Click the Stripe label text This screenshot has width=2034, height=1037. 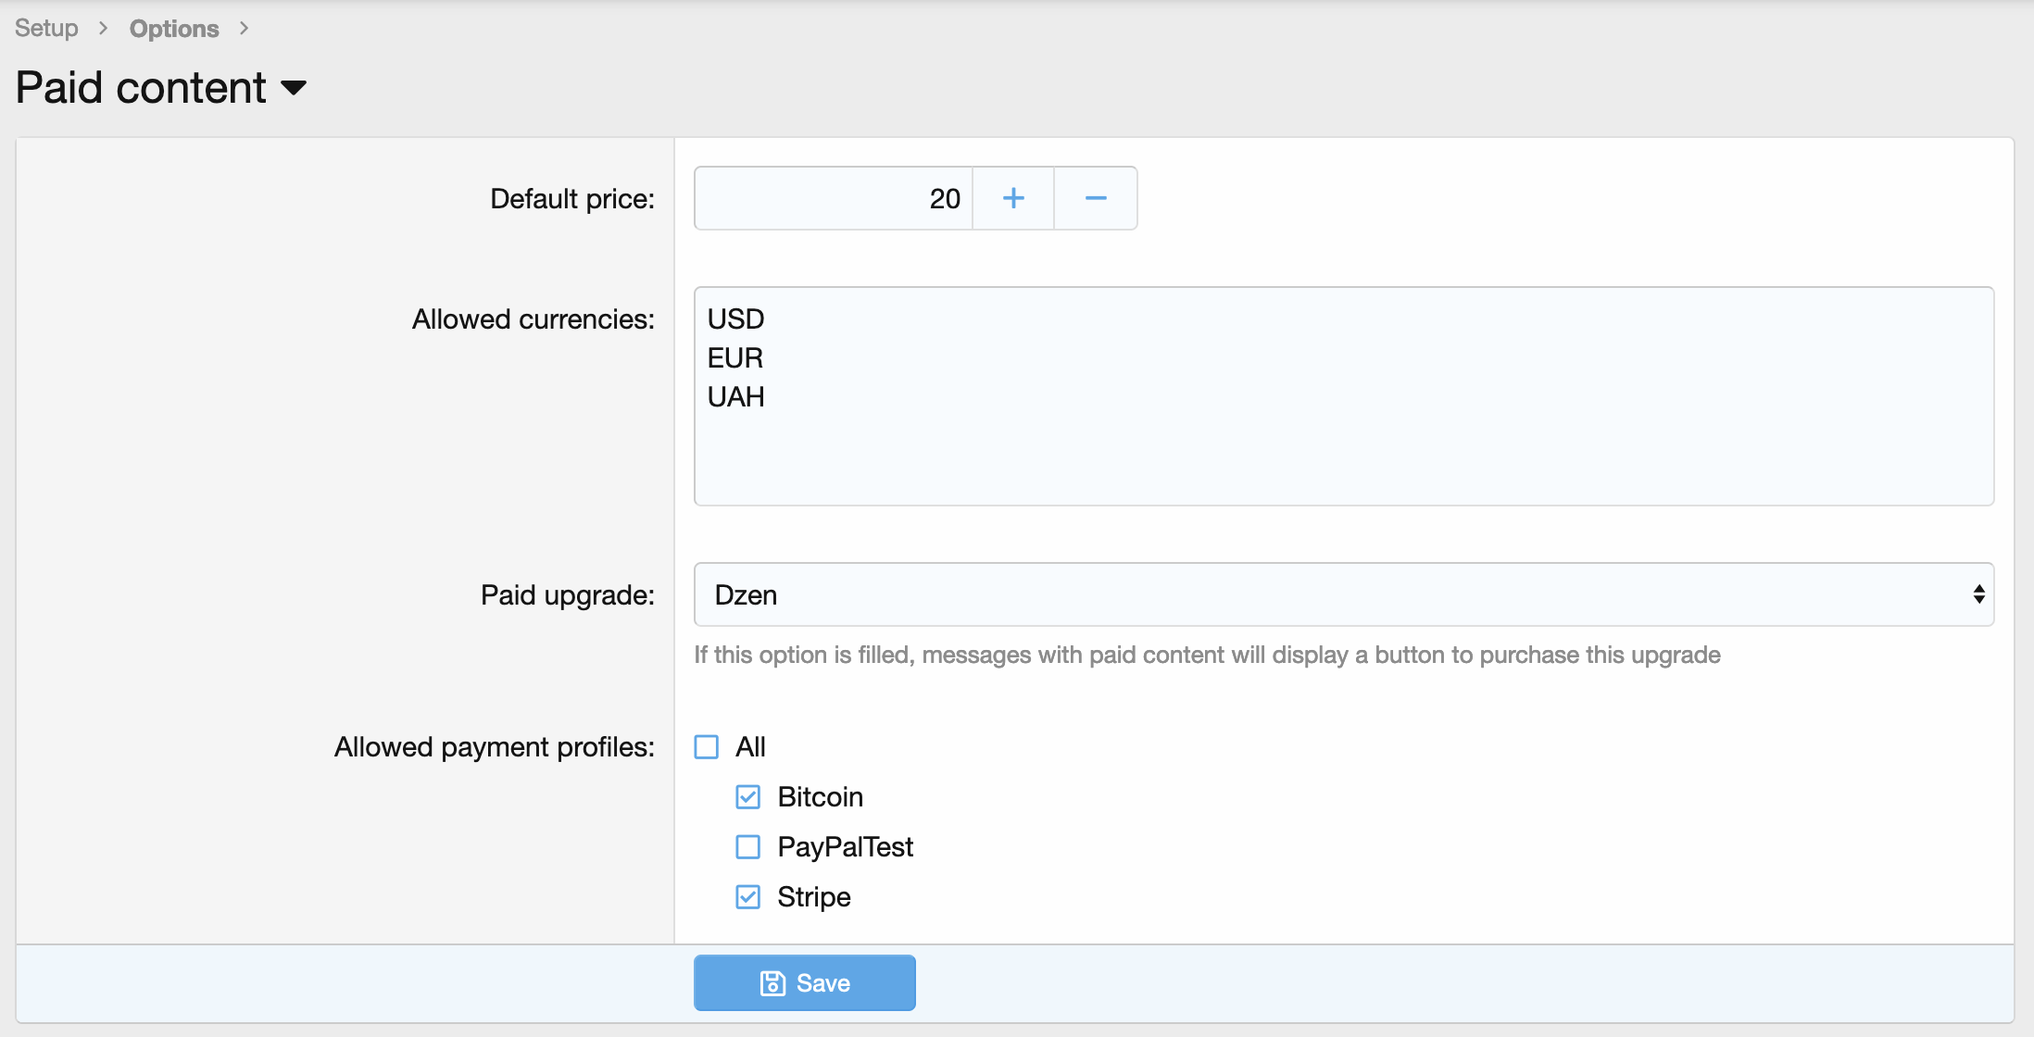(813, 897)
